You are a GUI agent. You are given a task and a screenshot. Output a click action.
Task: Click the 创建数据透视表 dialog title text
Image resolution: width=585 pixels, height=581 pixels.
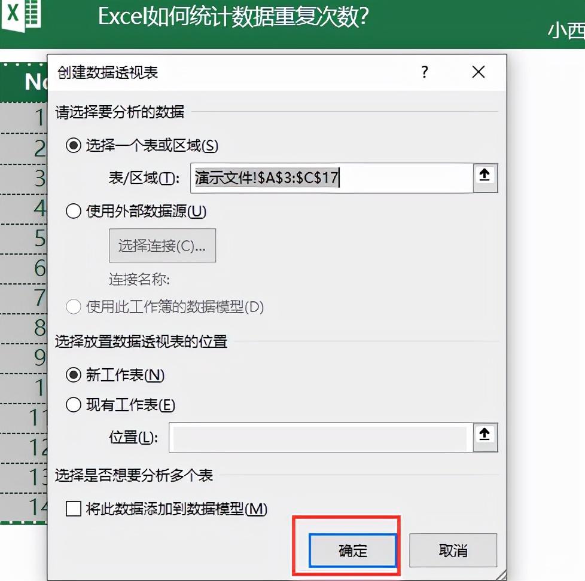(108, 72)
